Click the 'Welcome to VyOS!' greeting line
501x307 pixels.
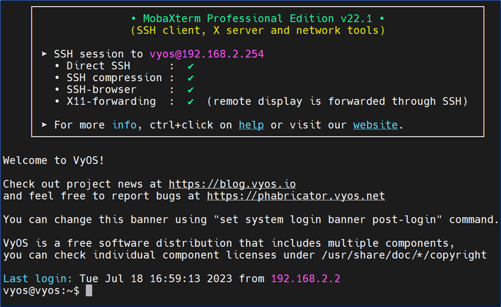[54, 160]
